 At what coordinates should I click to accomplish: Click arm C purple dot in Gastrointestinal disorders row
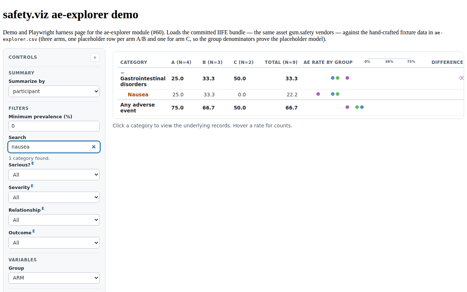click(347, 78)
